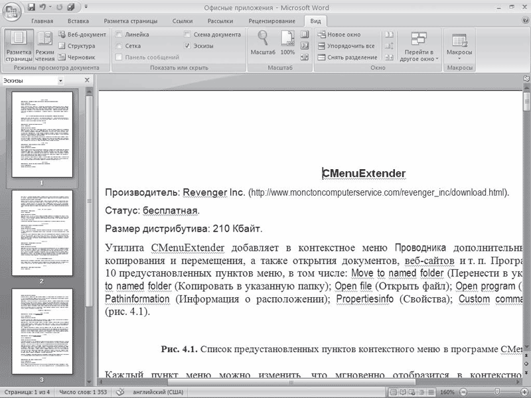The height and width of the screenshot is (398, 531).
Task: Choose two pages zoom icon
Action: tap(305, 46)
